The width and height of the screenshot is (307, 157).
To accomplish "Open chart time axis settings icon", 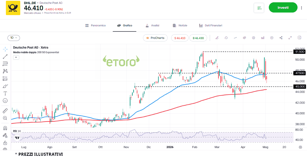I will point(300,147).
